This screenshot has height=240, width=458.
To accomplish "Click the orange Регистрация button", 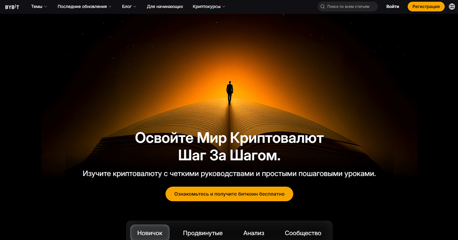I will pos(426,7).
